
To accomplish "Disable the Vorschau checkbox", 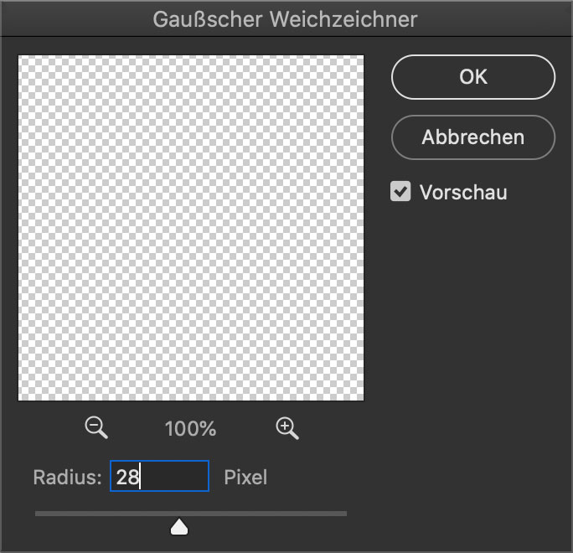I will [400, 192].
